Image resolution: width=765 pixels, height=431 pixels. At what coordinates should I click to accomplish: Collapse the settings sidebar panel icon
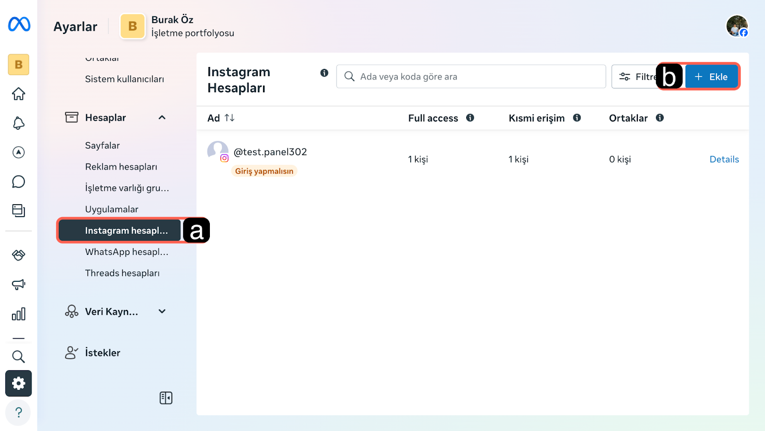(166, 398)
